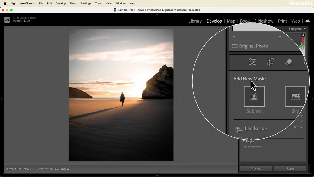Viewport: 314px width, 177px height.
Task: Click the beach sunset photo preview
Action: [121, 95]
